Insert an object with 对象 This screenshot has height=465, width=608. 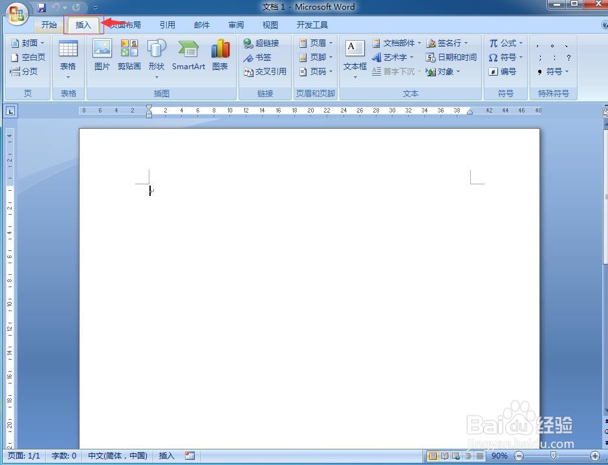tap(443, 72)
